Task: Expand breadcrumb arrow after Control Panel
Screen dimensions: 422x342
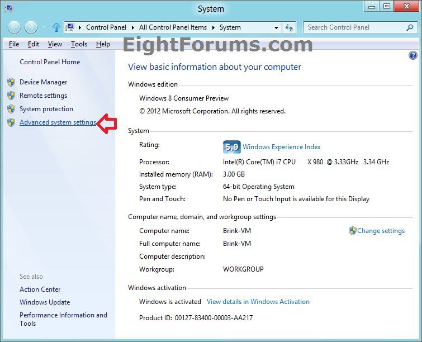Action: tap(133, 27)
